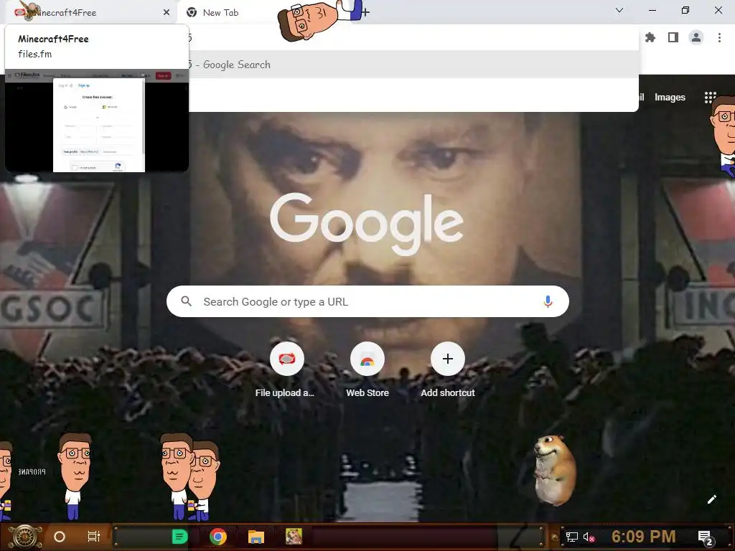Close the Minecraft4Free tab
735x551 pixels.
[167, 12]
